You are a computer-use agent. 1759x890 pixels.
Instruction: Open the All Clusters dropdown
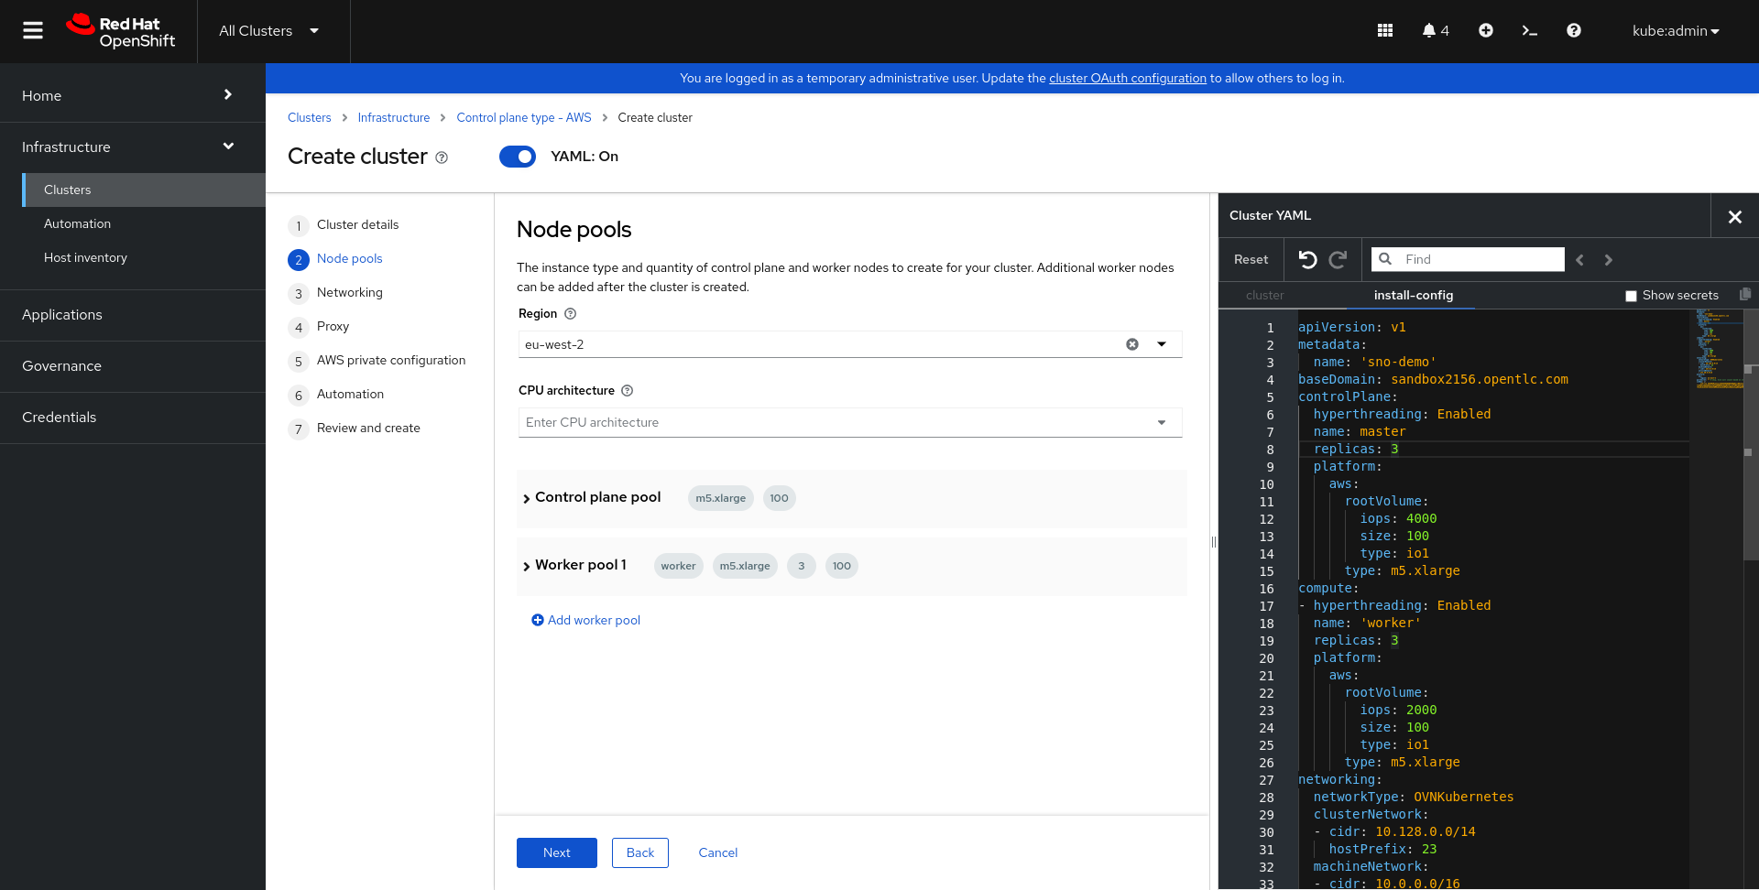269,31
